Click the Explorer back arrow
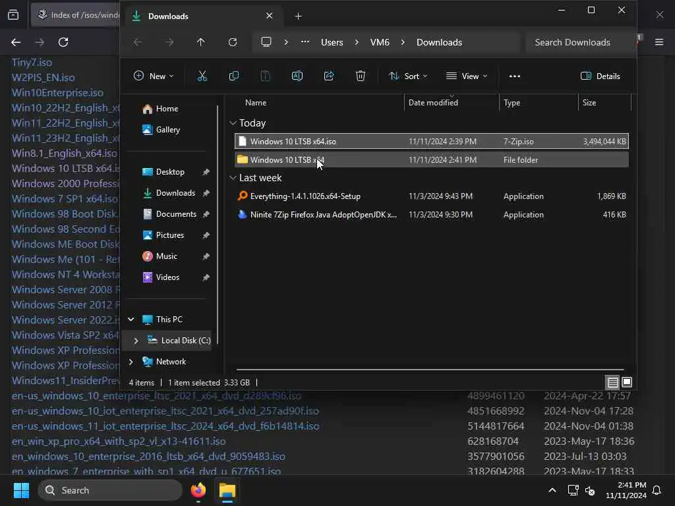The image size is (675, 506). tap(137, 42)
